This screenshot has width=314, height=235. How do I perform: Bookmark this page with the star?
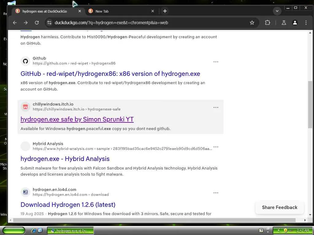click(252, 23)
